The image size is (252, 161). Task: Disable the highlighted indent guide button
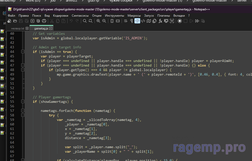[137, 21]
